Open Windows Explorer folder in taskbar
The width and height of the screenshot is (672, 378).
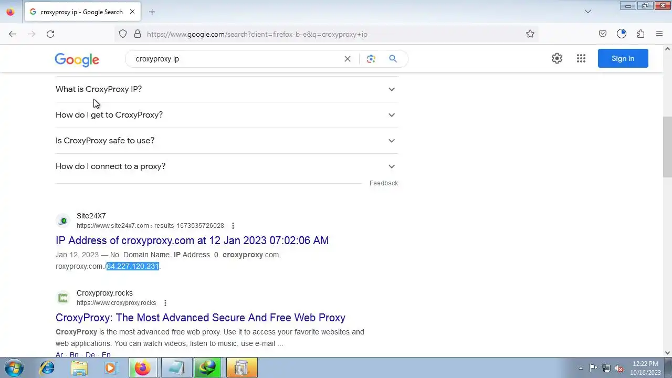[x=79, y=367]
